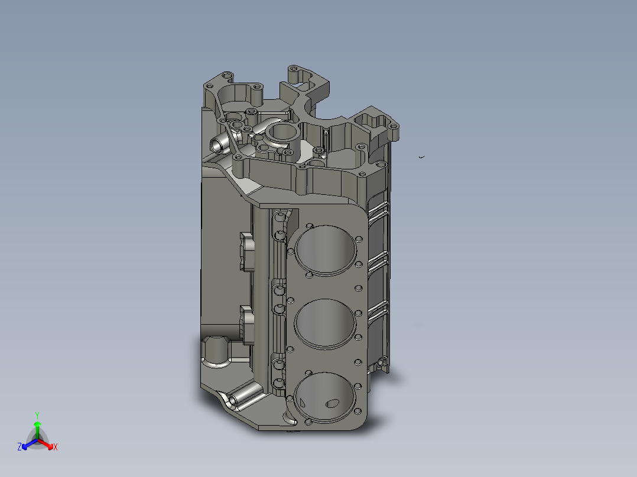Select the middle cylinder bore on the deck face

pos(325,324)
